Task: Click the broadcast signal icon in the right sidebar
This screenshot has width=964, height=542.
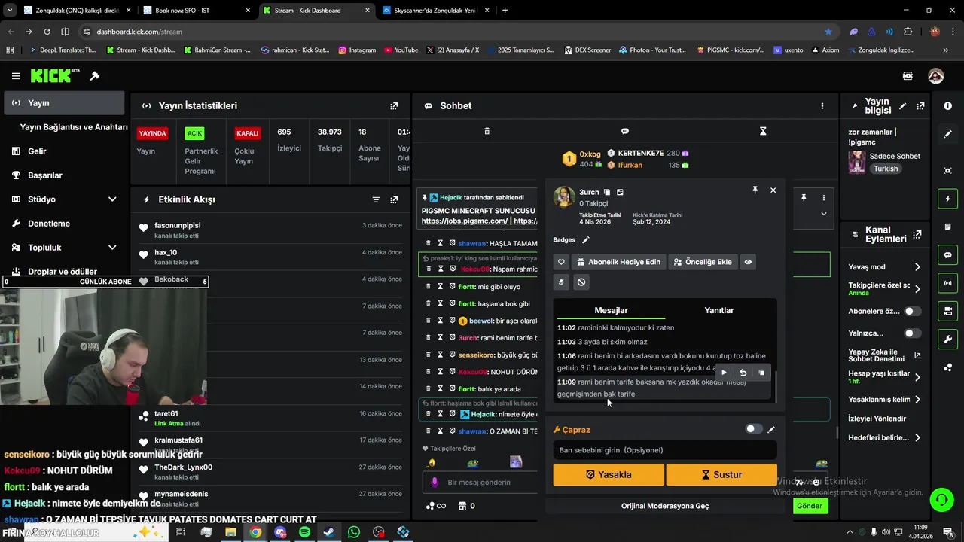Action: tap(947, 283)
